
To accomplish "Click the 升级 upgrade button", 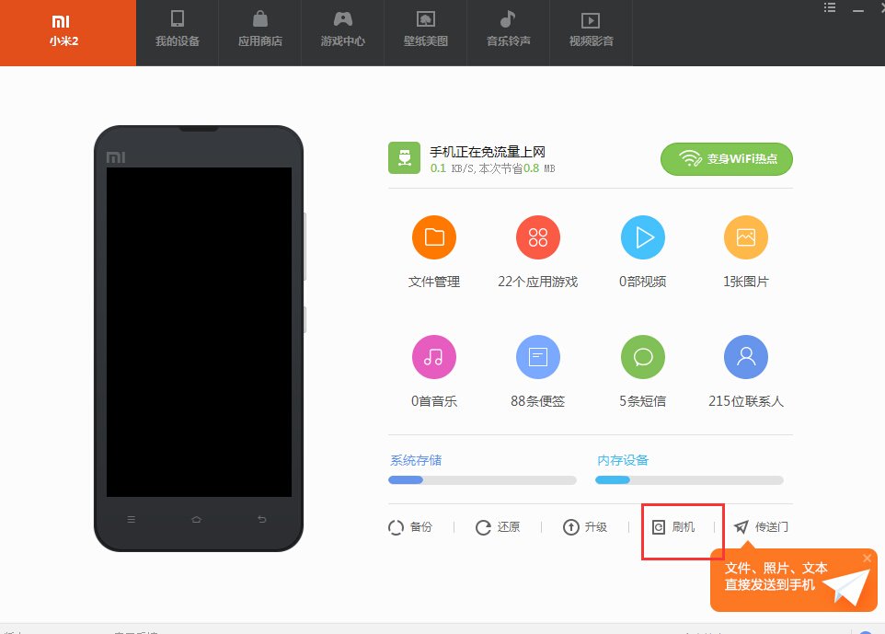I will [585, 527].
